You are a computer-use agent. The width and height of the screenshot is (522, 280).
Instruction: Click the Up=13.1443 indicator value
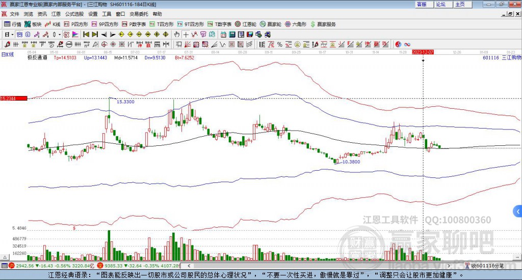(95, 58)
